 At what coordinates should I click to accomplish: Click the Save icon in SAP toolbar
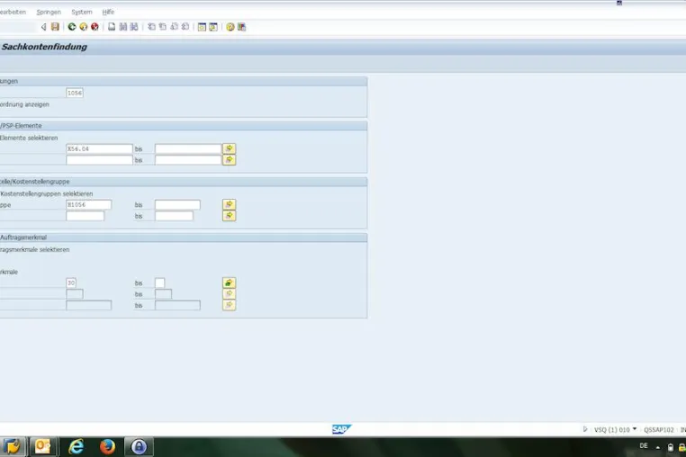pos(55,27)
